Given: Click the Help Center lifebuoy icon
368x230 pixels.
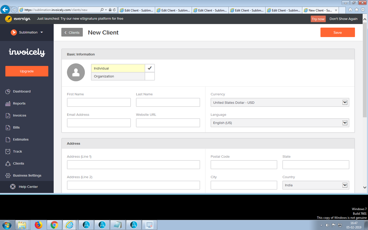Looking at the screenshot, I should [13, 187].
